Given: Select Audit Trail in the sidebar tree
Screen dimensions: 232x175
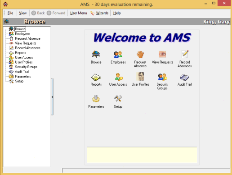Looking at the screenshot, I should (22, 72).
